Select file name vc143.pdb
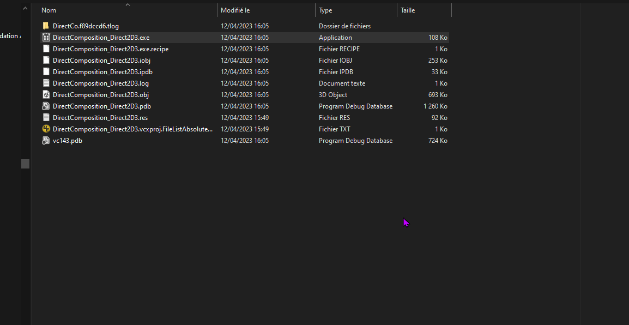This screenshot has width=629, height=325. (68, 141)
